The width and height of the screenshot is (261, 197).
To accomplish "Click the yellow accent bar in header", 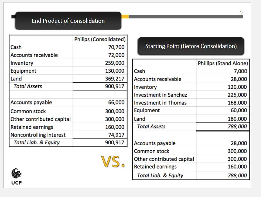I will tap(125, 17).
